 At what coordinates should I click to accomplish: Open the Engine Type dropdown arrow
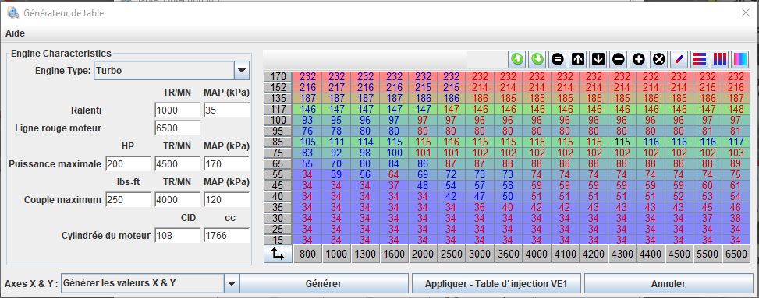click(x=242, y=71)
